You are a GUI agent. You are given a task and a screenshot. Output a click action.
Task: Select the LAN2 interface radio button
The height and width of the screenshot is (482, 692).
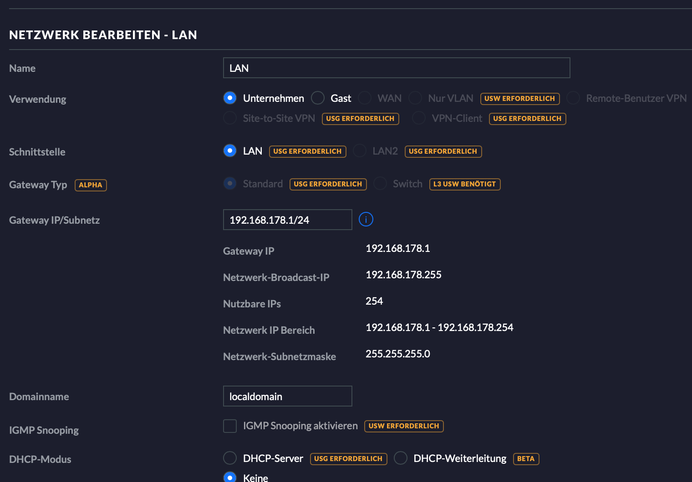pyautogui.click(x=360, y=151)
